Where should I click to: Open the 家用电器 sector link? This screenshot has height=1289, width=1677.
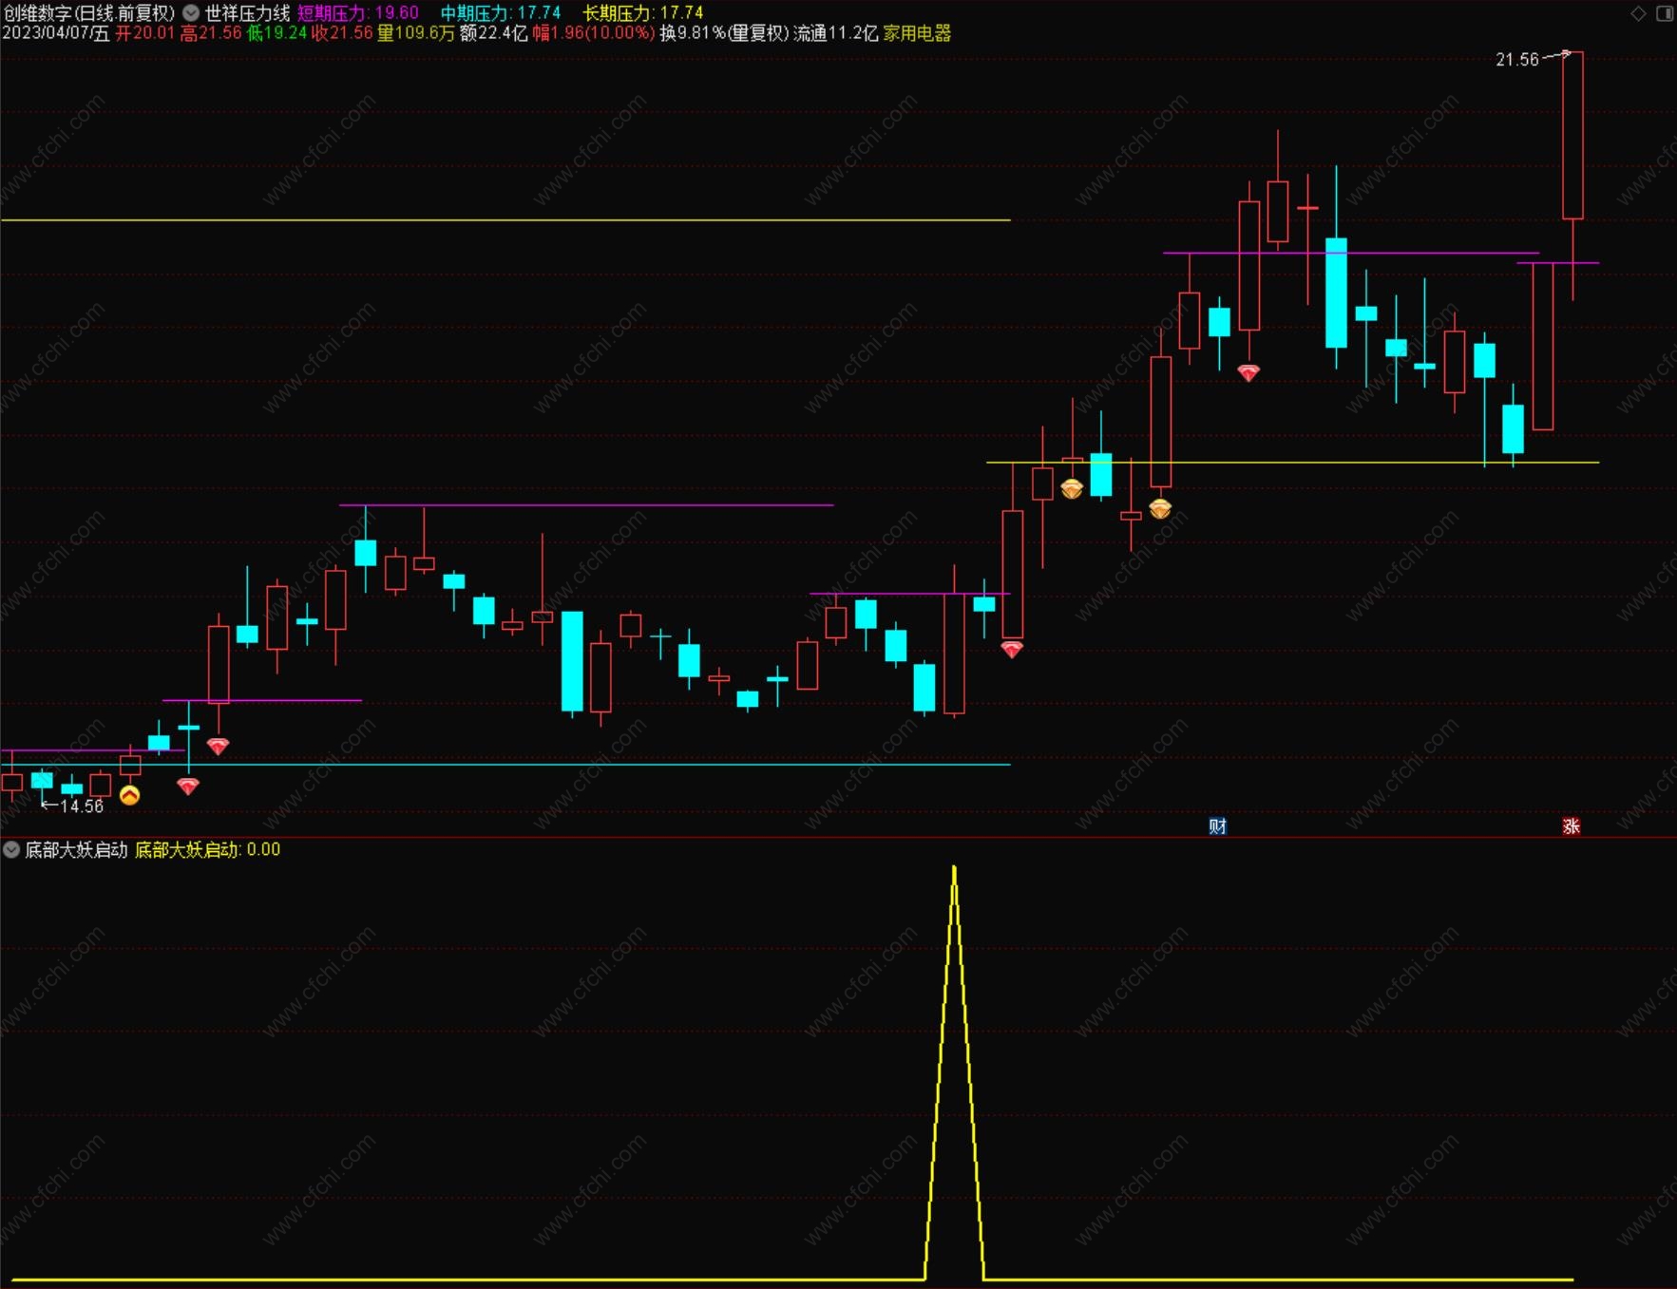(x=917, y=33)
